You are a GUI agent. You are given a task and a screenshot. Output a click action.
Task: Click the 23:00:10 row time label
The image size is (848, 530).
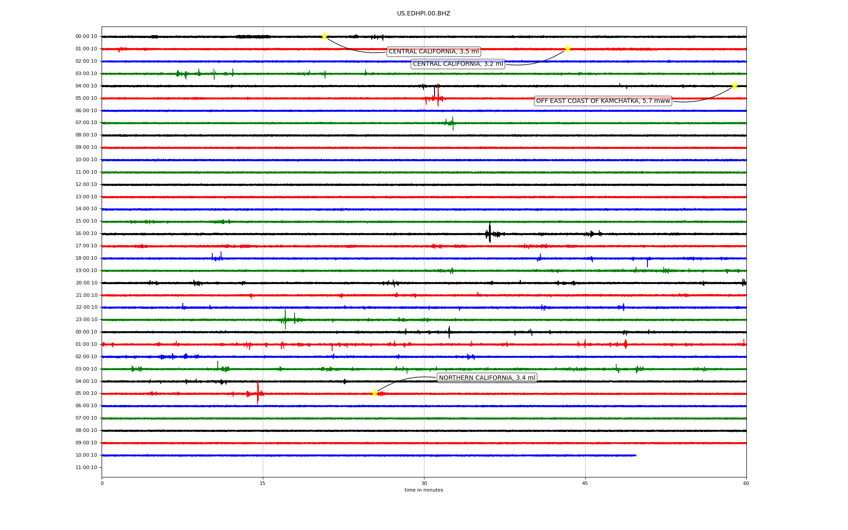[86, 319]
